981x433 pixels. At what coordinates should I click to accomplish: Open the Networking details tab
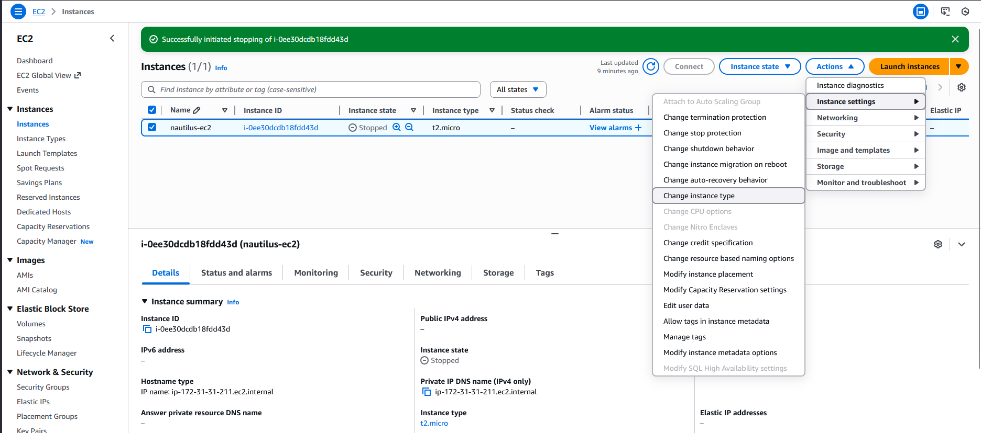click(438, 272)
